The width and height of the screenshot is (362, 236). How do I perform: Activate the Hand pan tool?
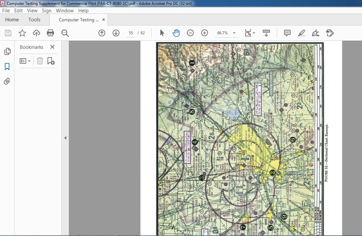pos(176,33)
